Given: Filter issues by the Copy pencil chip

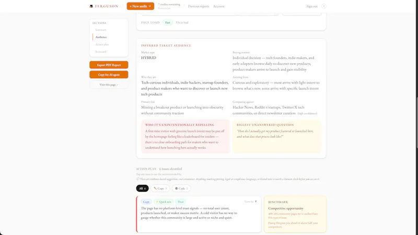Looking at the screenshot, I should click(x=160, y=189).
